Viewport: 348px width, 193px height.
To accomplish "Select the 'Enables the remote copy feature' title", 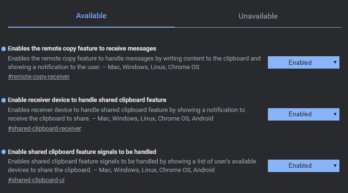I will tap(82, 49).
